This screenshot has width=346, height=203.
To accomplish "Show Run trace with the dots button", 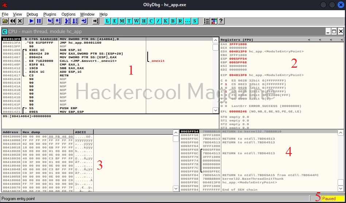I will coord(187,21).
